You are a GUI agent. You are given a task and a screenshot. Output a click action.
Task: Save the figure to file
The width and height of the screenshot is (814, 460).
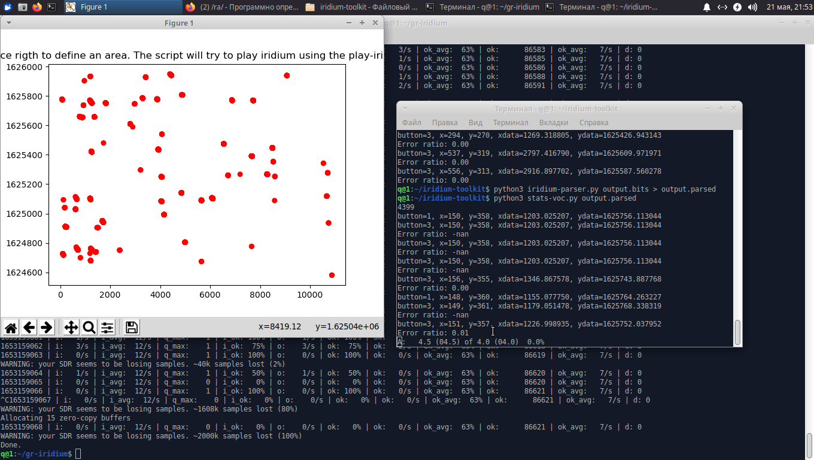132,327
